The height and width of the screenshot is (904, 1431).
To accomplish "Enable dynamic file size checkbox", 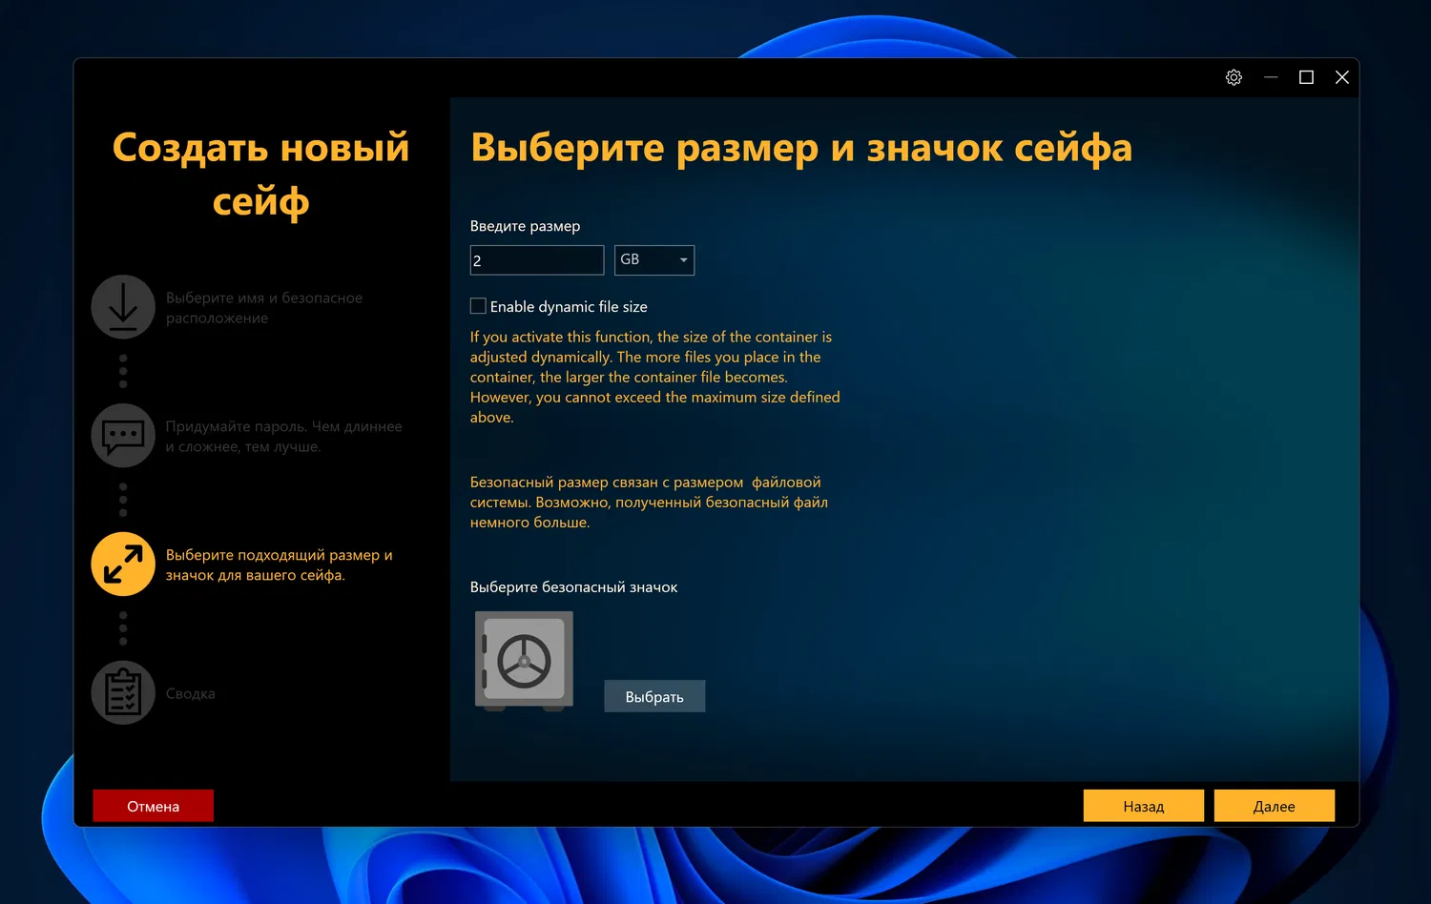I will 478,306.
